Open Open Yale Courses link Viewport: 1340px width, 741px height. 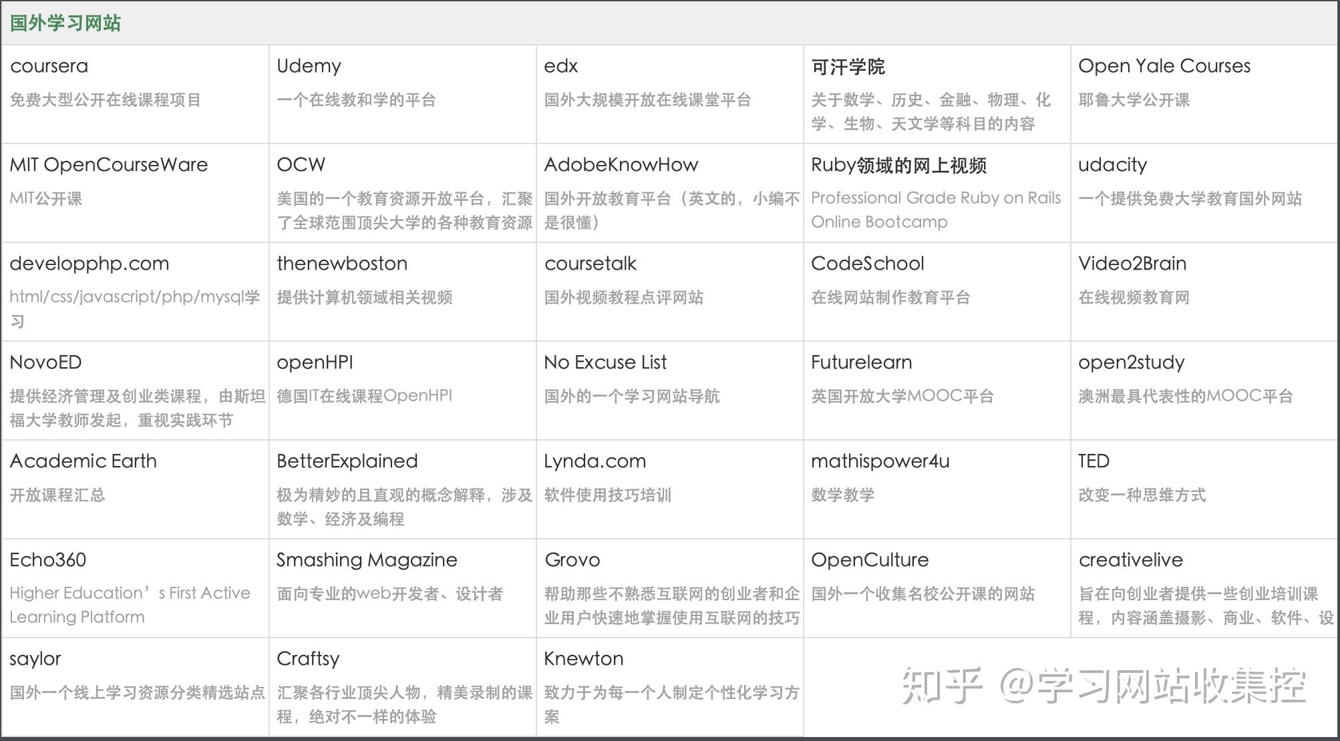[1164, 66]
